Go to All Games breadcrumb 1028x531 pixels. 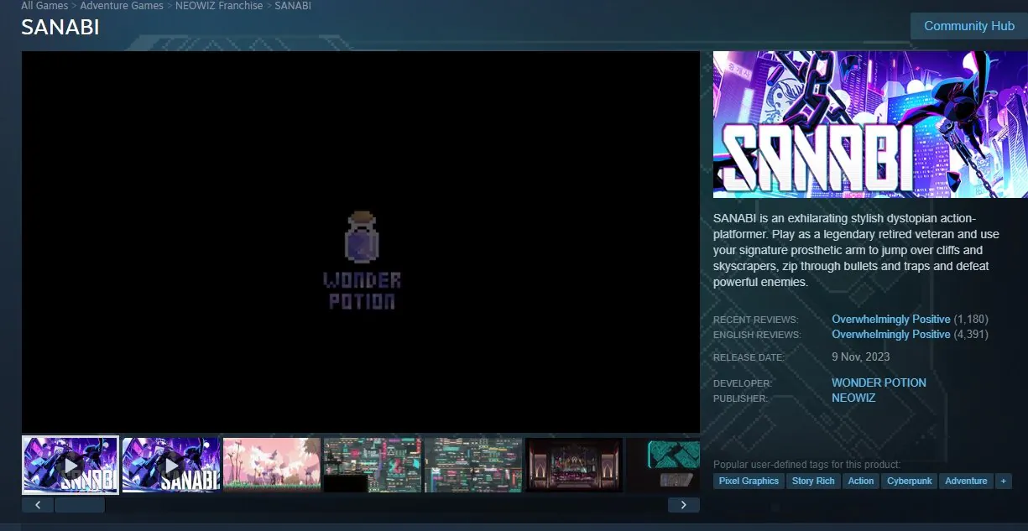(44, 6)
